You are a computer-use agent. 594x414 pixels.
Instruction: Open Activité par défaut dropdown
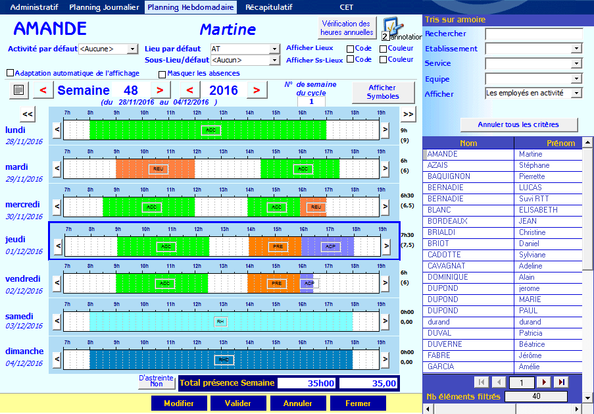click(x=132, y=49)
